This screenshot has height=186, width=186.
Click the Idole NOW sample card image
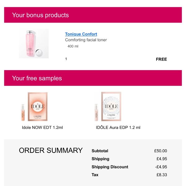pyautogui.click(x=37, y=107)
